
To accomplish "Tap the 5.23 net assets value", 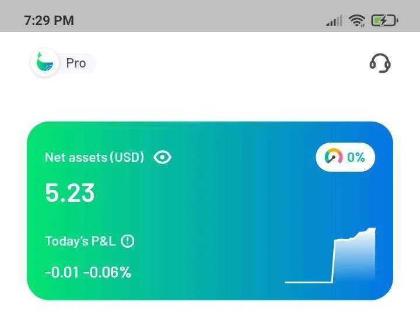I will [x=69, y=193].
